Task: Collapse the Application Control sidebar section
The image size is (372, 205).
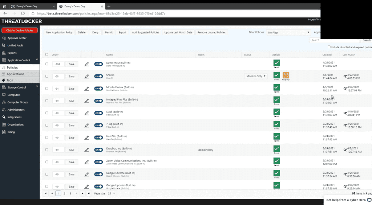Action: (x=37, y=60)
